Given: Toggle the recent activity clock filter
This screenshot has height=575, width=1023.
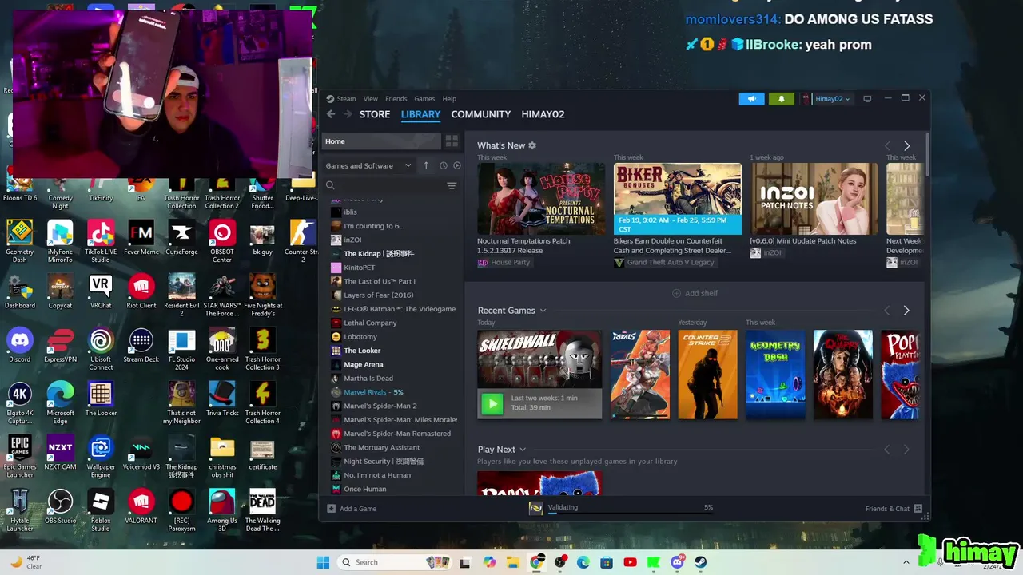Looking at the screenshot, I should coord(443,165).
